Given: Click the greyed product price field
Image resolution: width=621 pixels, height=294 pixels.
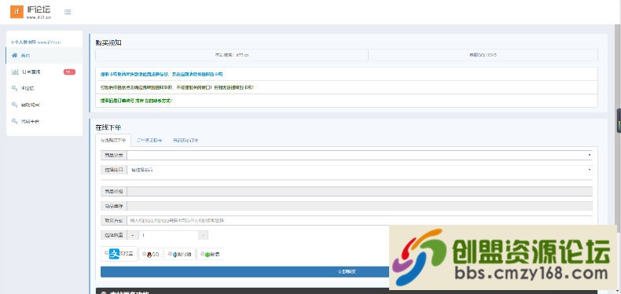Looking at the screenshot, I should point(359,191).
